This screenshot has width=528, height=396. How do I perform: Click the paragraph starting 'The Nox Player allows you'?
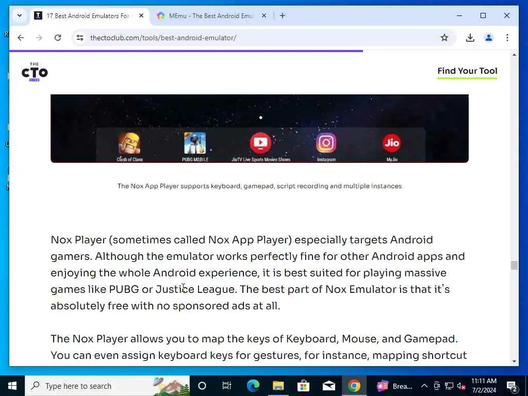coord(258,347)
